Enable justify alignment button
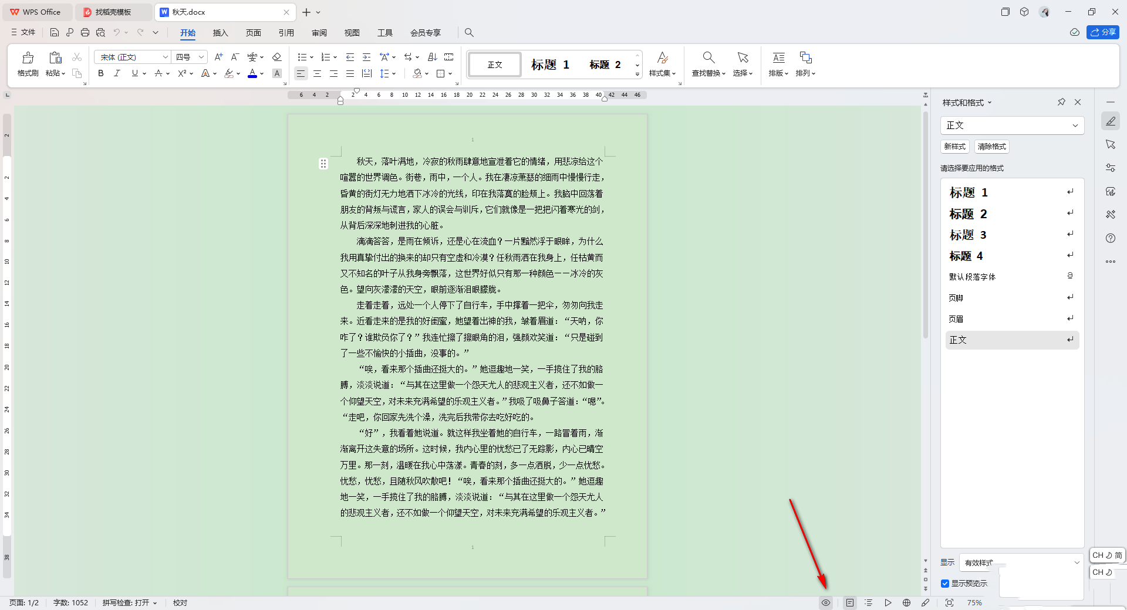Image resolution: width=1127 pixels, height=610 pixels. tap(350, 73)
